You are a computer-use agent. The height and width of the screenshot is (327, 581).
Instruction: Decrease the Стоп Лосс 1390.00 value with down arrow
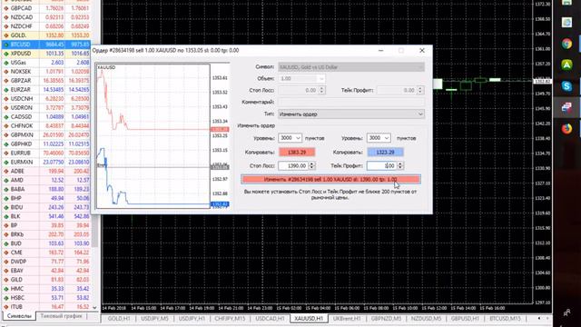(312, 168)
